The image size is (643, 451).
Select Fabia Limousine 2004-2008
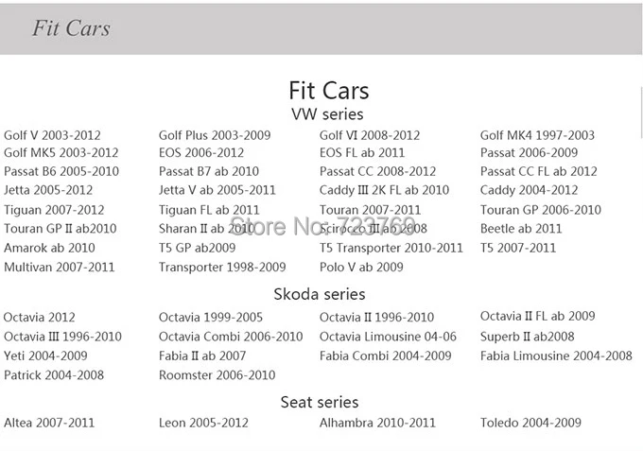coord(556,356)
